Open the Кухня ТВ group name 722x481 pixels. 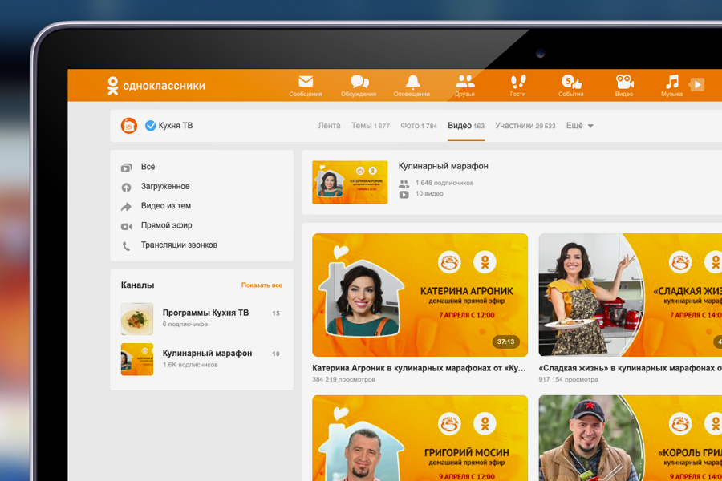[x=176, y=126]
